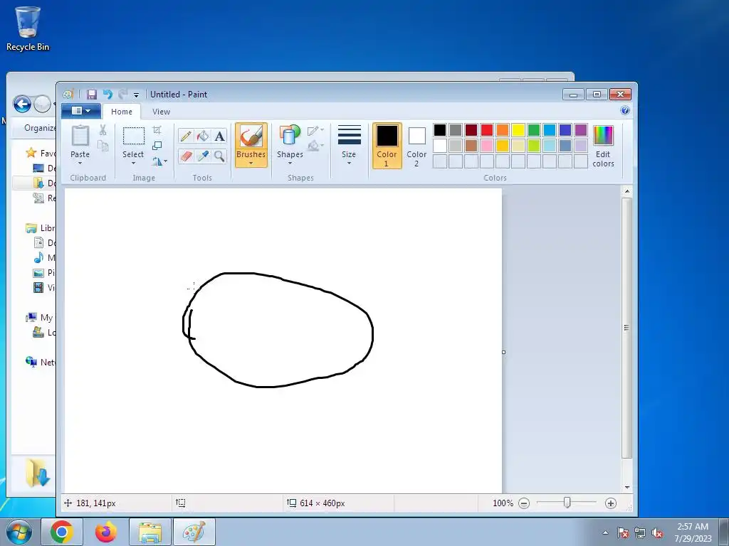
Task: Click the canvas right-edge resize handle
Action: pos(503,353)
